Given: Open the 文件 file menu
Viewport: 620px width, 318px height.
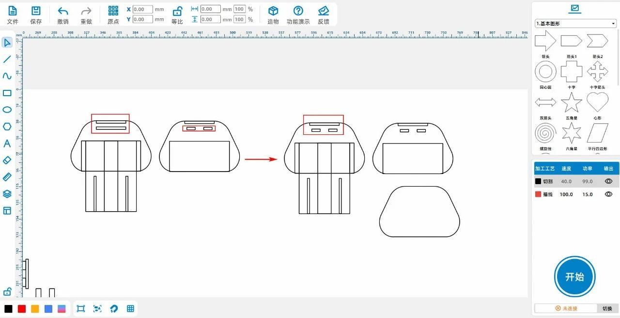Looking at the screenshot, I should pyautogui.click(x=13, y=11).
